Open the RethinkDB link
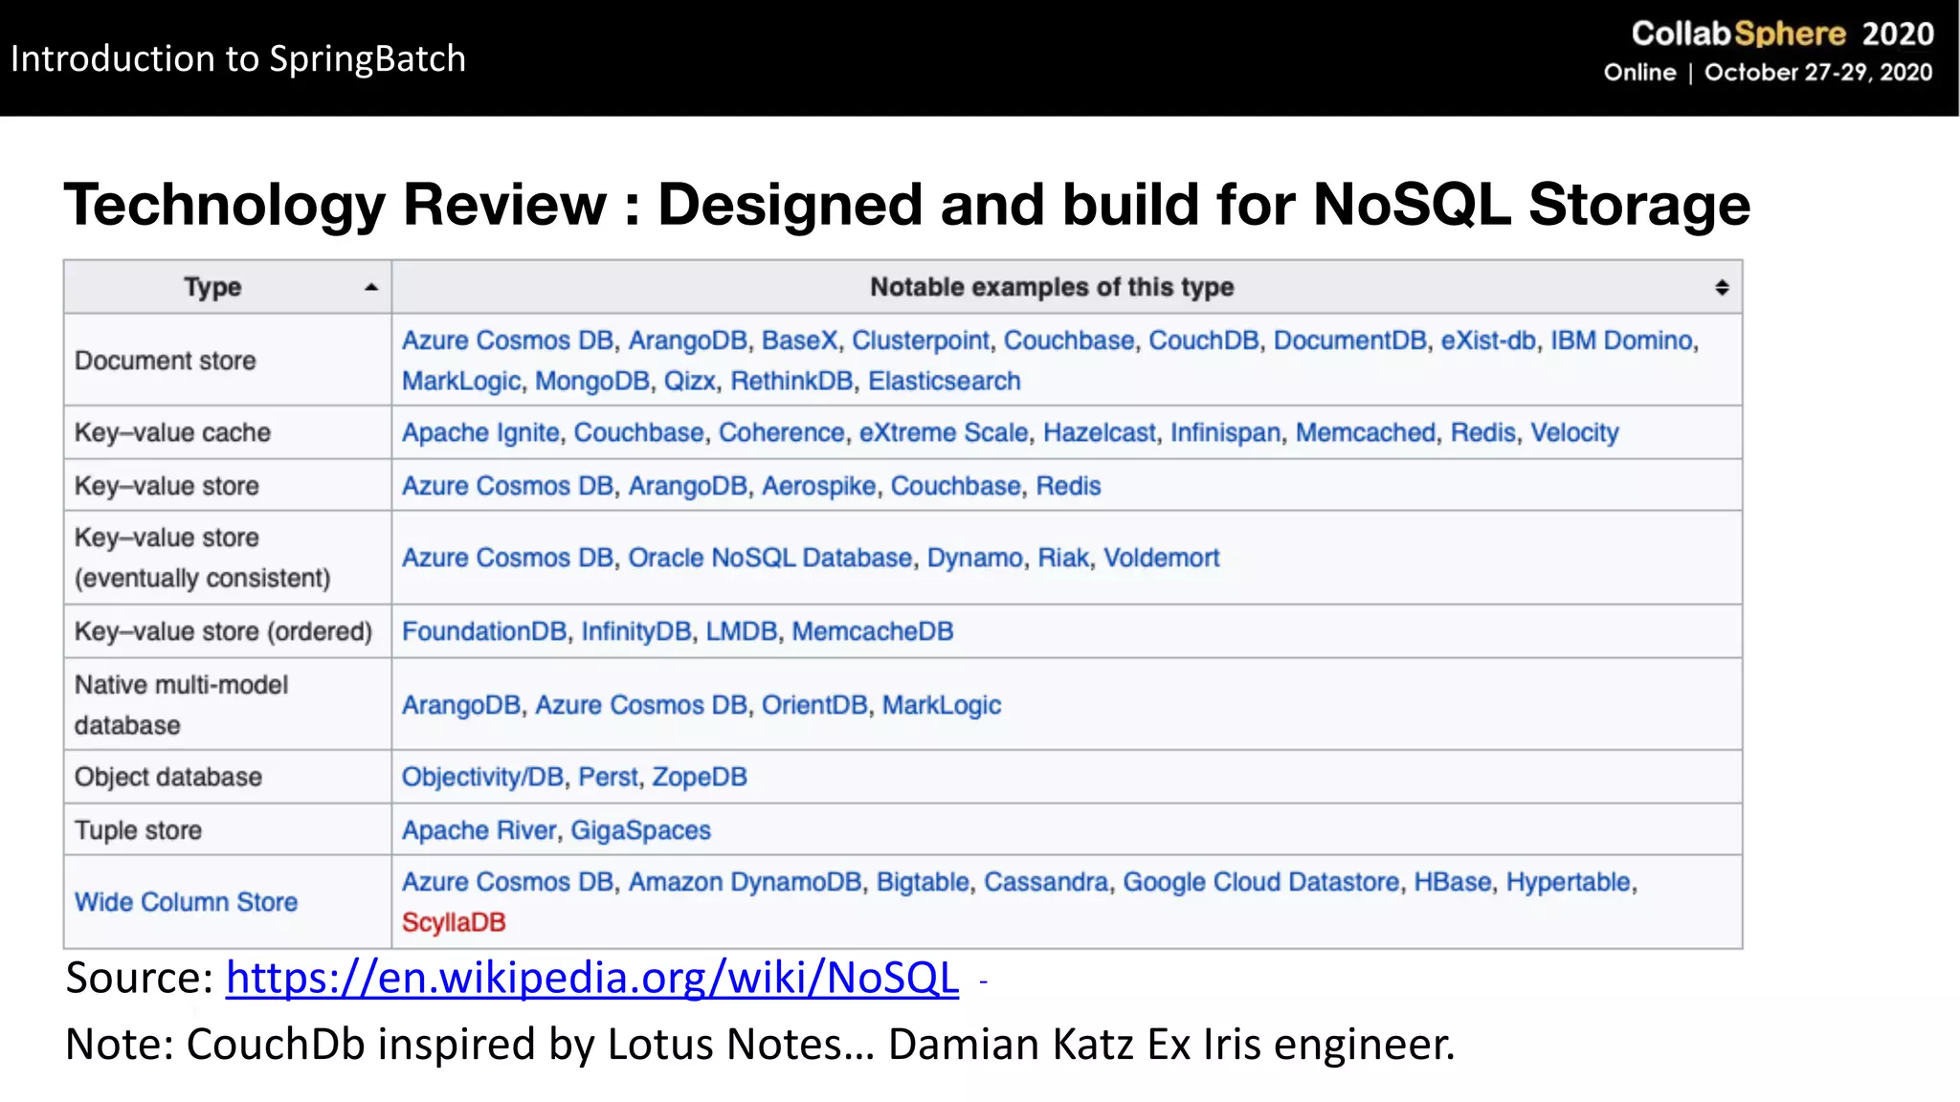The image size is (1960, 1102). coord(791,381)
